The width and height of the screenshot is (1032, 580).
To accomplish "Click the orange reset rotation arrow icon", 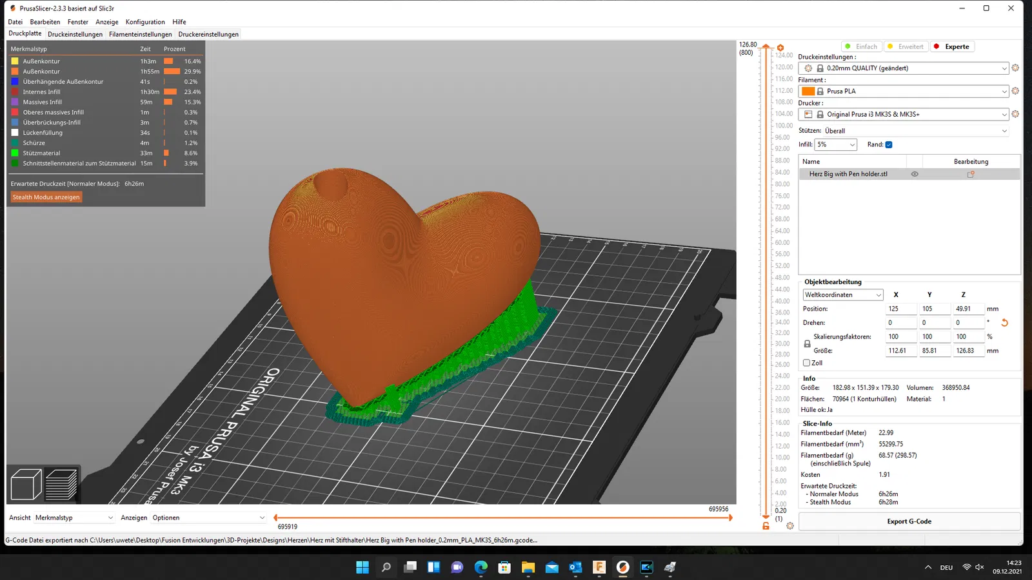I will click(x=1004, y=323).
